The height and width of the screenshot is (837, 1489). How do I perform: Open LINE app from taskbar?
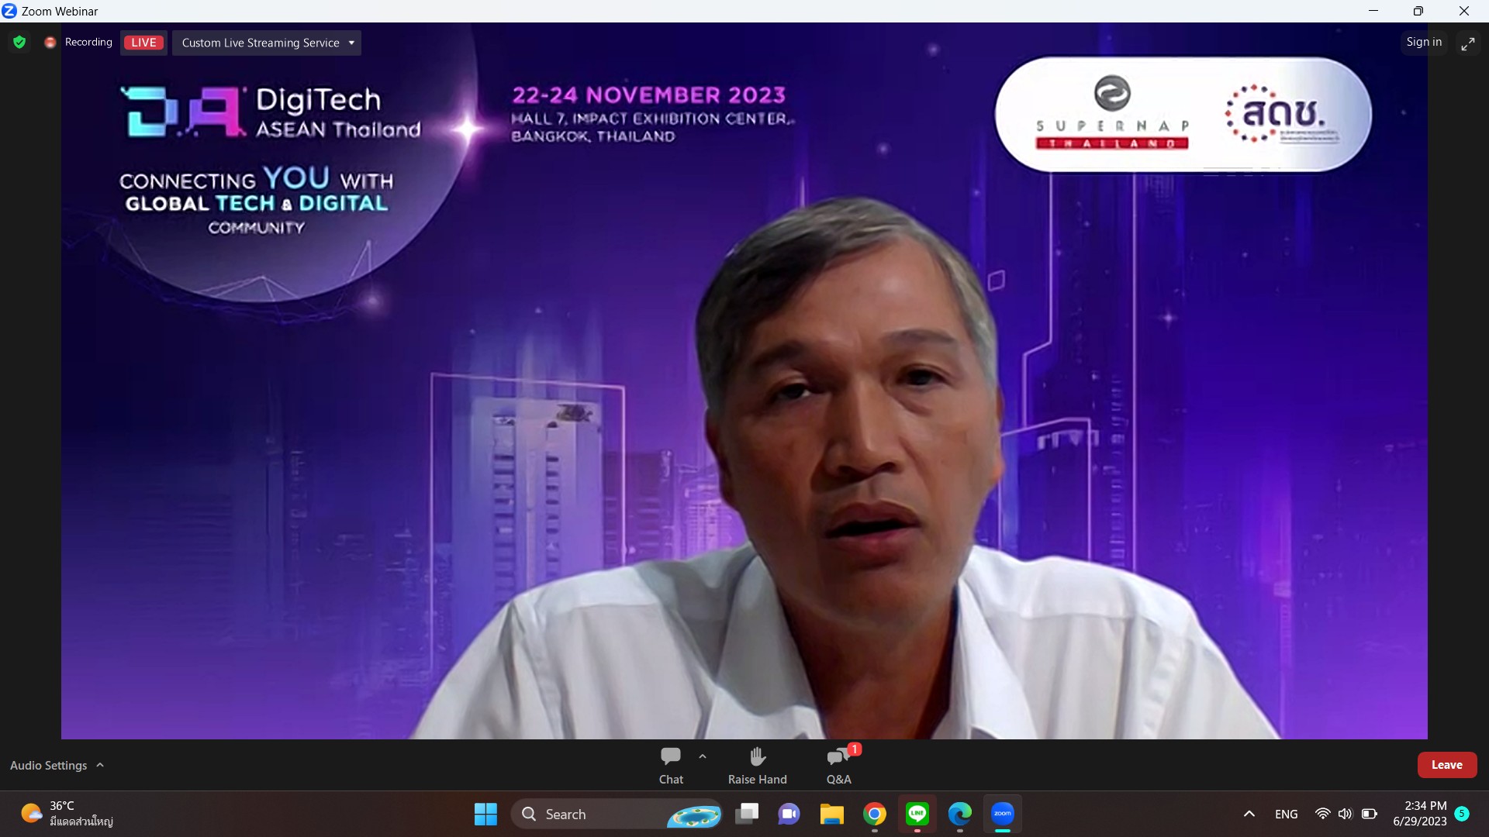(917, 814)
